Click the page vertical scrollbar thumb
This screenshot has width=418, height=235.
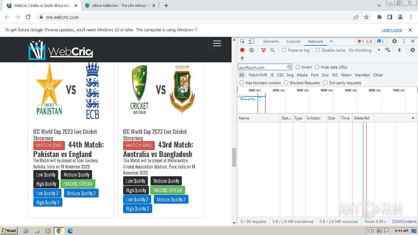[x=234, y=157]
